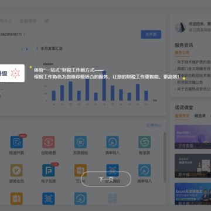Select the 服务公告 tab
211x211 pixels.
(182, 53)
